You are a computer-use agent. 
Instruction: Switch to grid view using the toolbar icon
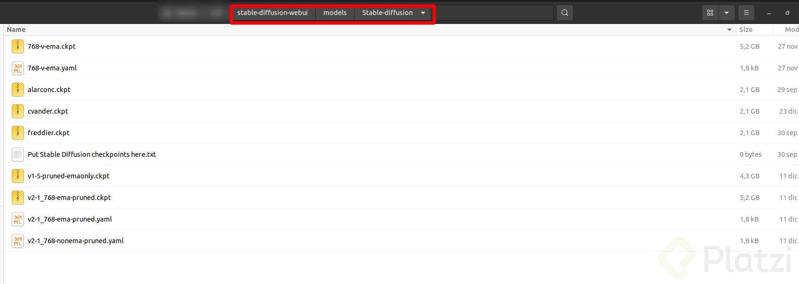pyautogui.click(x=710, y=13)
